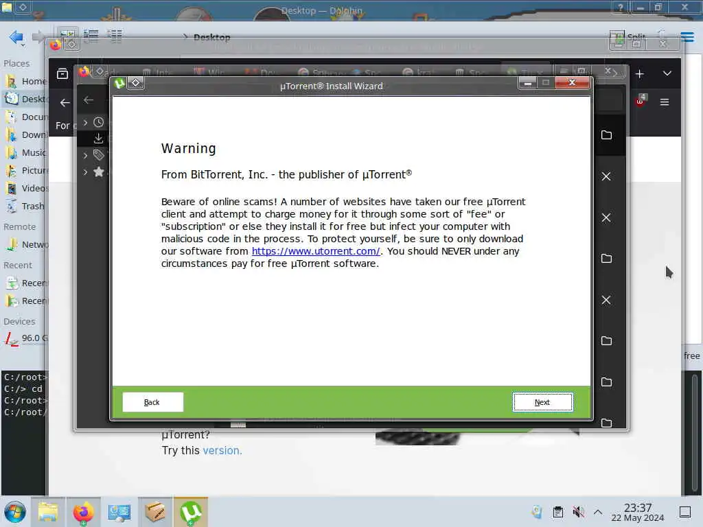
Task: Expand the All Bookmarks star item in Library
Action: [86, 172]
